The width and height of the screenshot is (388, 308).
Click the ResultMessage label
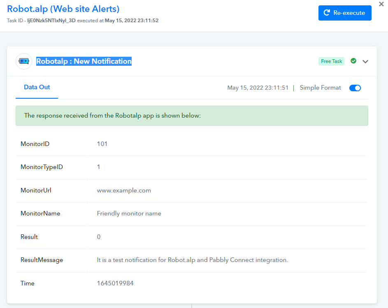[42, 260]
